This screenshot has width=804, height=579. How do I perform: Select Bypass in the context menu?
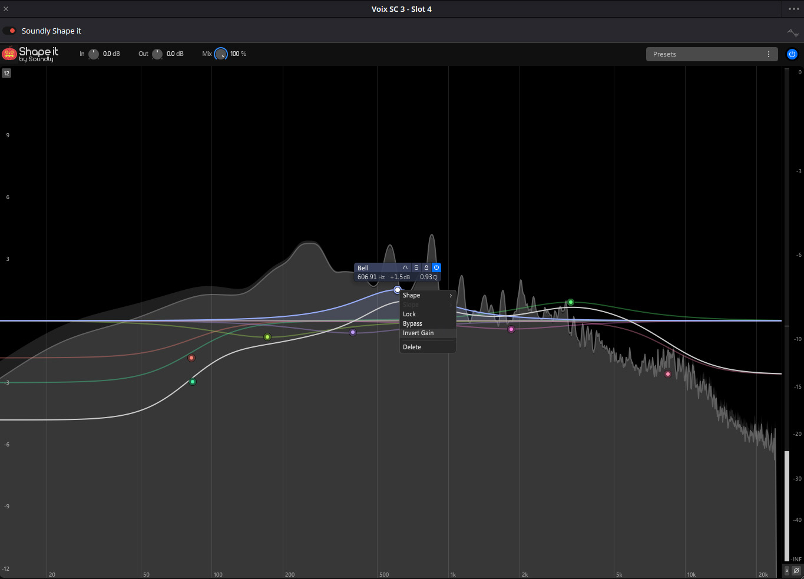[412, 324]
